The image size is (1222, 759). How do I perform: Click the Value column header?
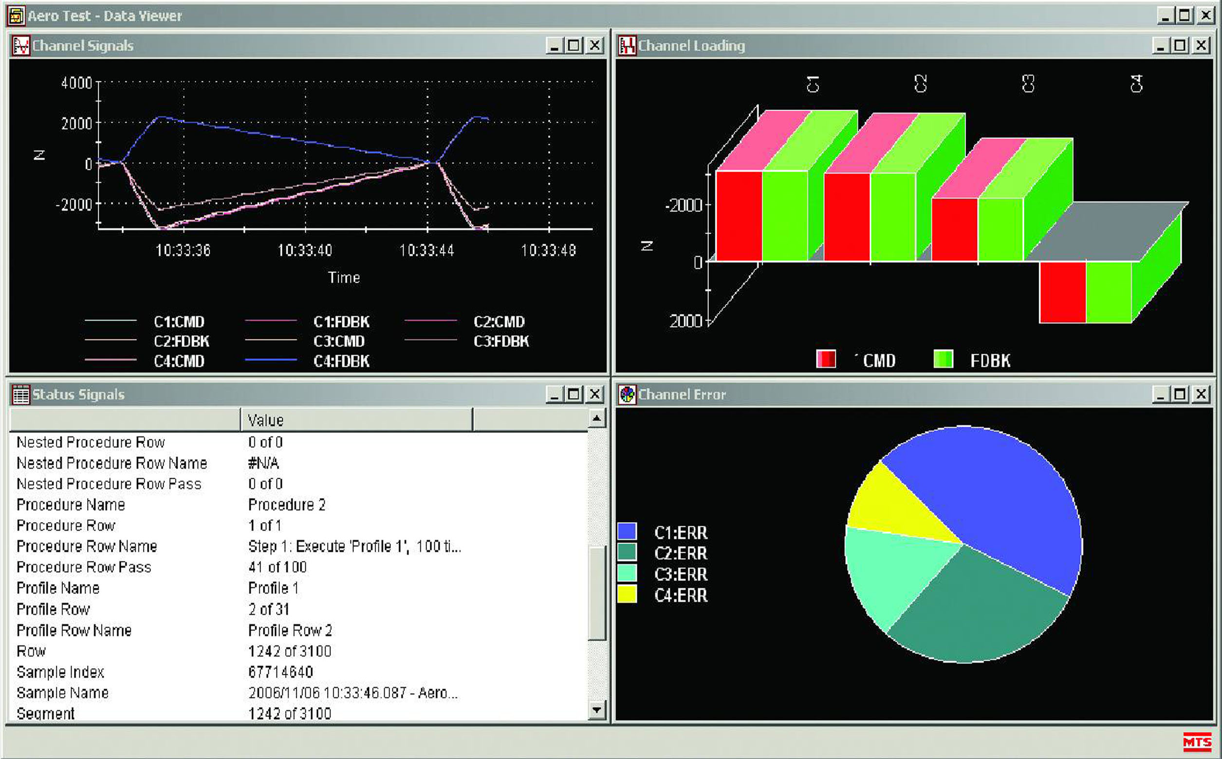coord(356,420)
